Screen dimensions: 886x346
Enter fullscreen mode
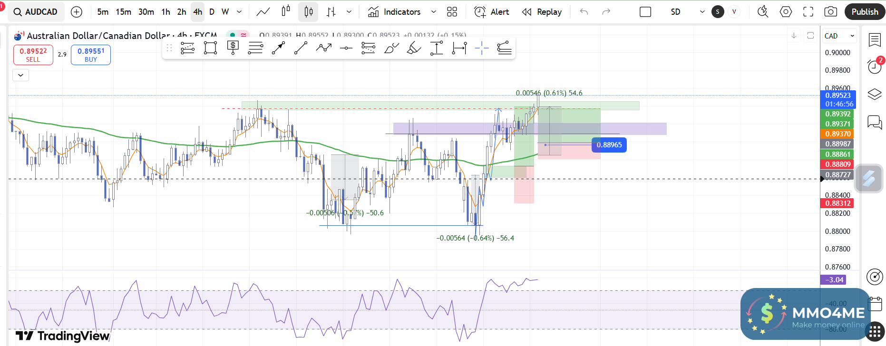[x=808, y=12]
